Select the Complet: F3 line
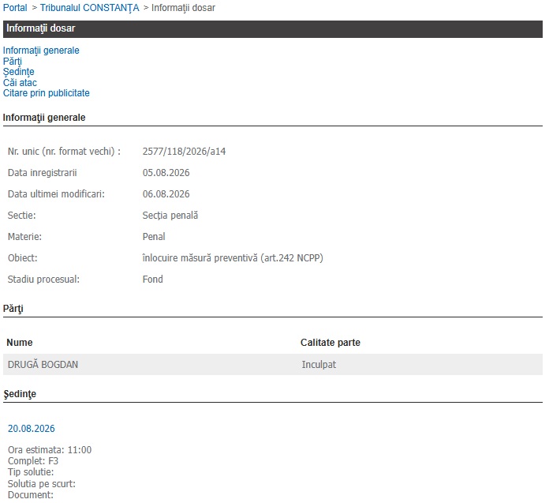This screenshot has width=549, height=503. [33, 461]
